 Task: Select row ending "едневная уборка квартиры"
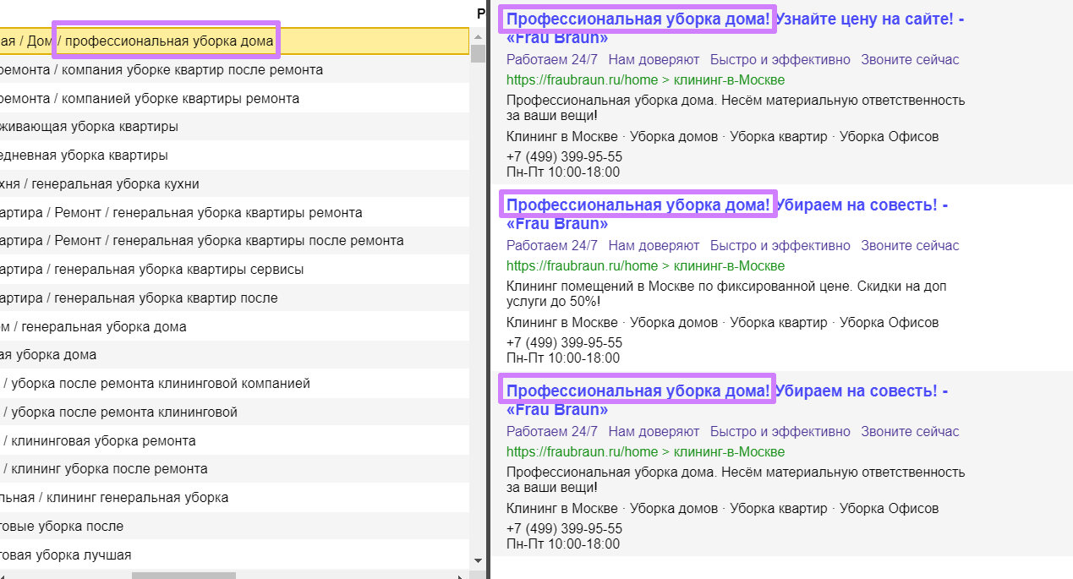tap(234, 156)
